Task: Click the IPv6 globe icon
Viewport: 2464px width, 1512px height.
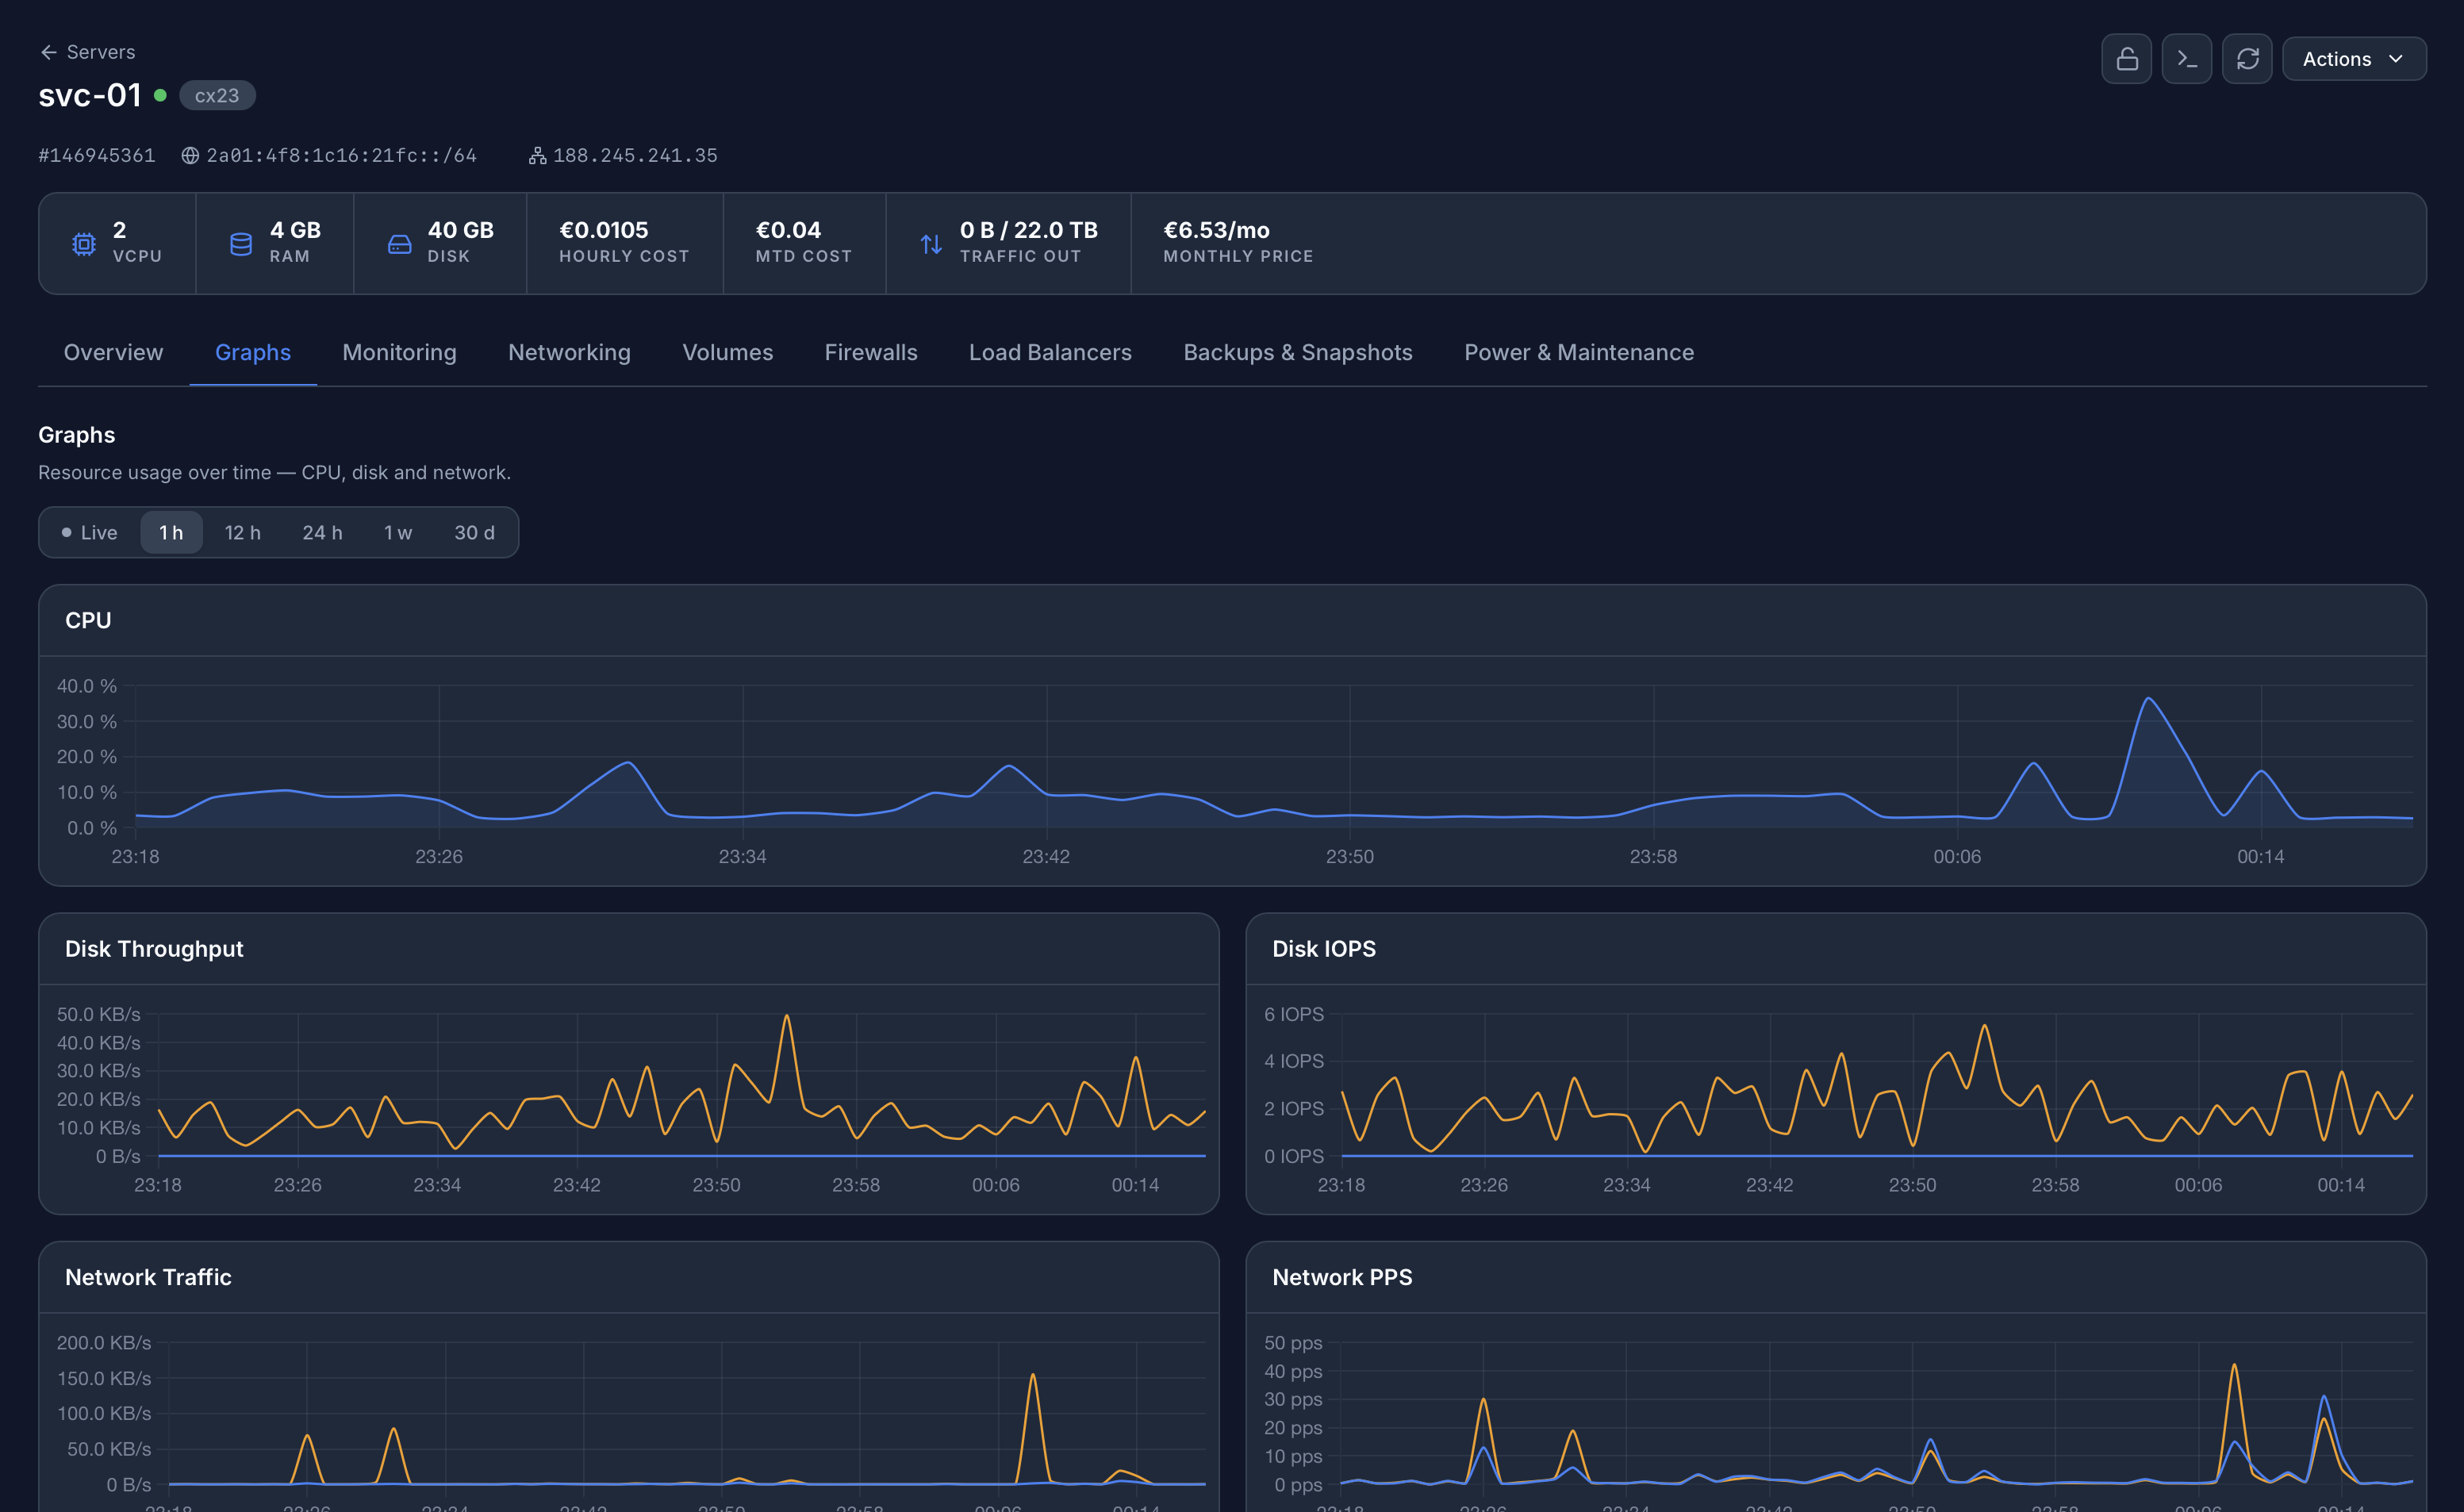Action: pyautogui.click(x=190, y=156)
